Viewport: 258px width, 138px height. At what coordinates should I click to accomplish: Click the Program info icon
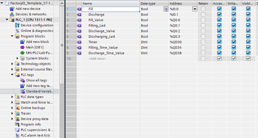click(x=17, y=124)
